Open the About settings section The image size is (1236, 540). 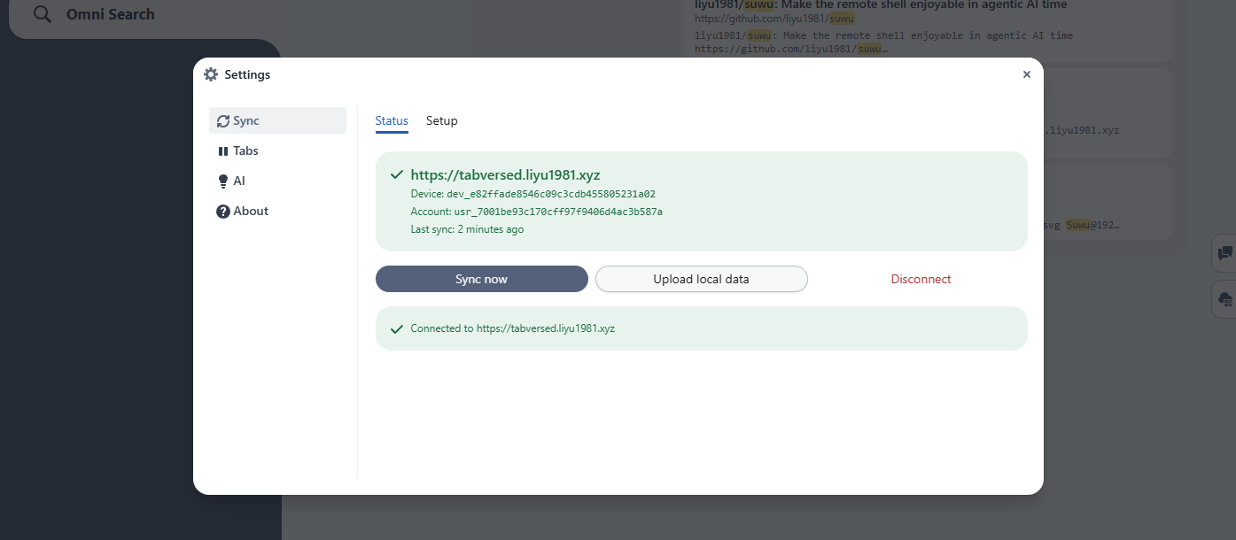pos(277,211)
